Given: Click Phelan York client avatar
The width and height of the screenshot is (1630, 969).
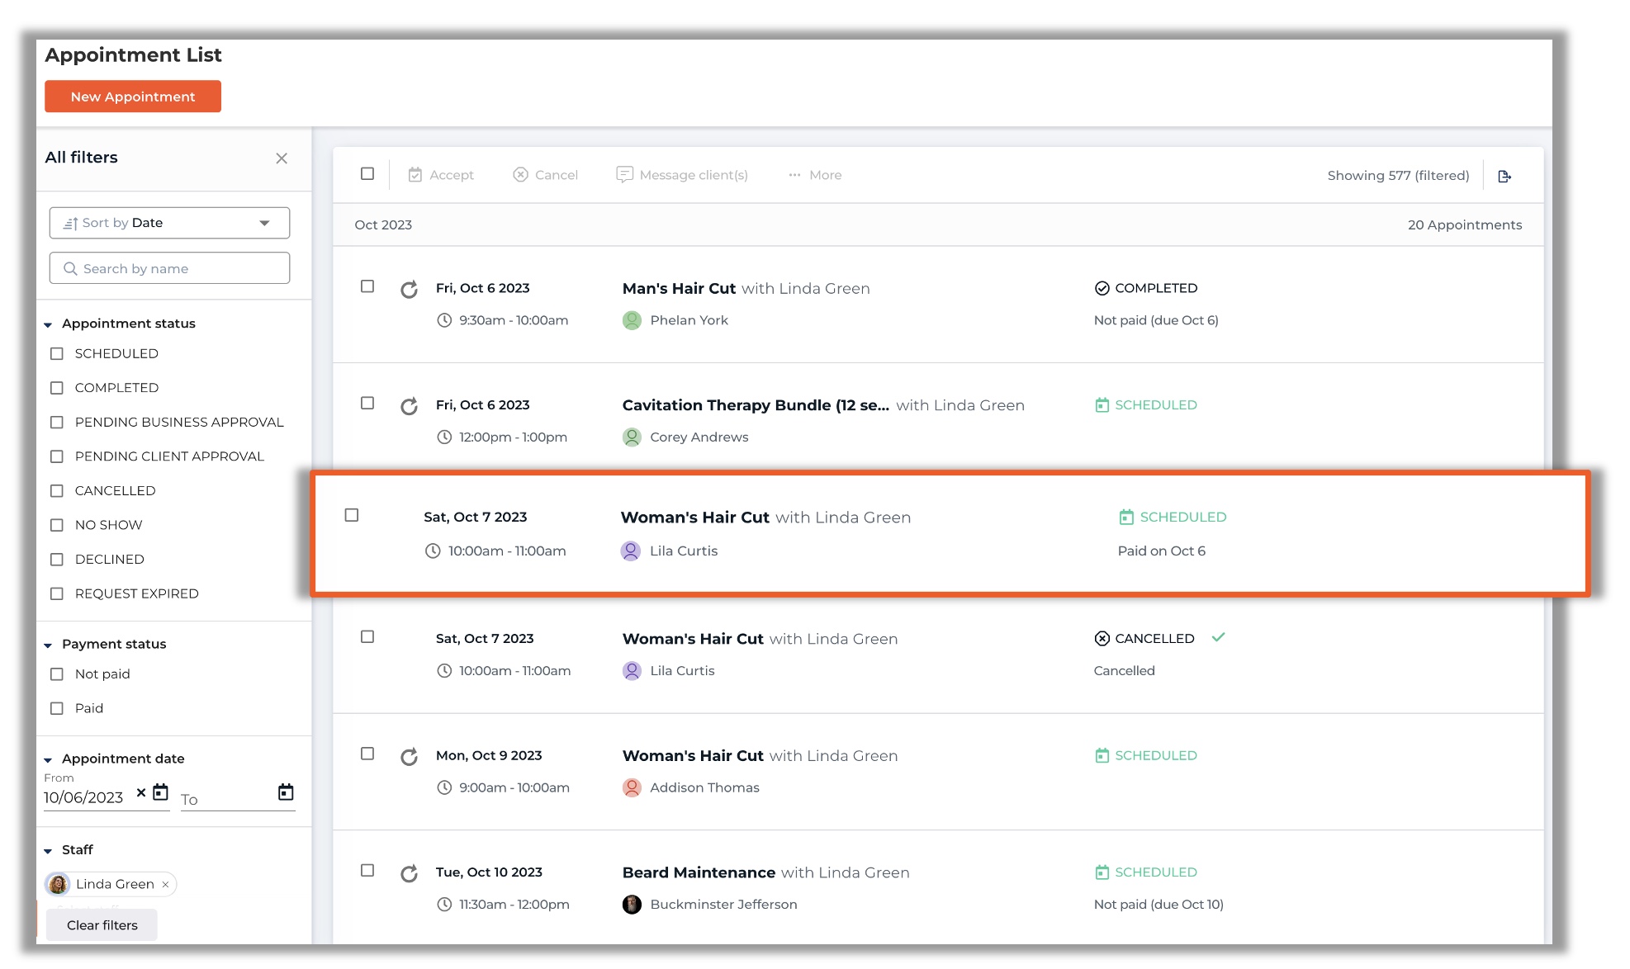Looking at the screenshot, I should [632, 320].
